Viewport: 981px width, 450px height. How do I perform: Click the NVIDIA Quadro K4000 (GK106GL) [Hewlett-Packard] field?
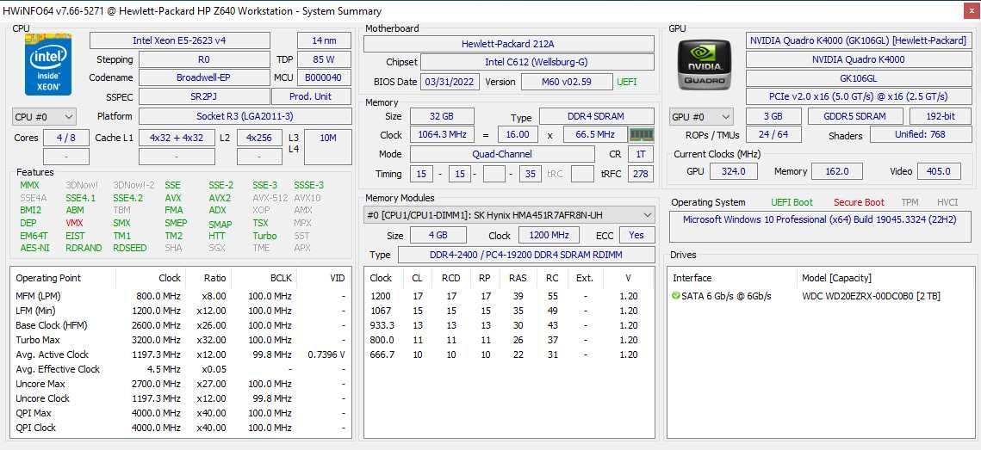[860, 40]
